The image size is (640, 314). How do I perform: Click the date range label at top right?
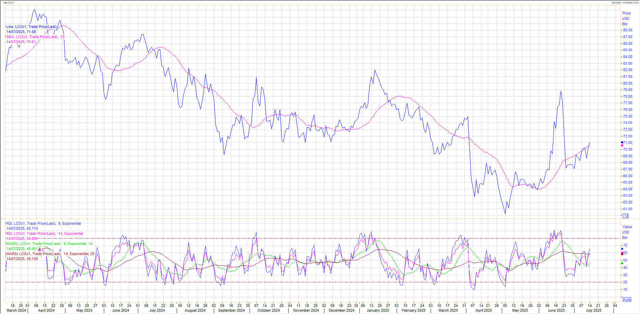(x=624, y=3)
